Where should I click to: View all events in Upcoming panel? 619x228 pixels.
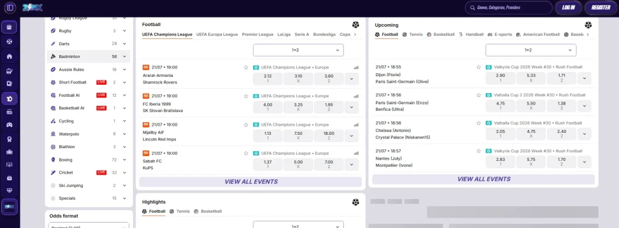pyautogui.click(x=484, y=179)
